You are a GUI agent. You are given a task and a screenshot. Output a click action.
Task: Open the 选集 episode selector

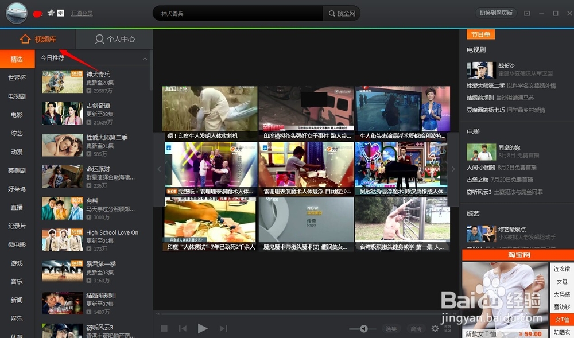click(391, 329)
